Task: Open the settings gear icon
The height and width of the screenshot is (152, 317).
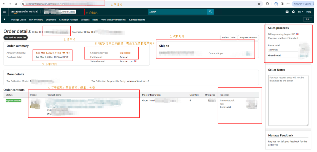Action: tap(293, 12)
